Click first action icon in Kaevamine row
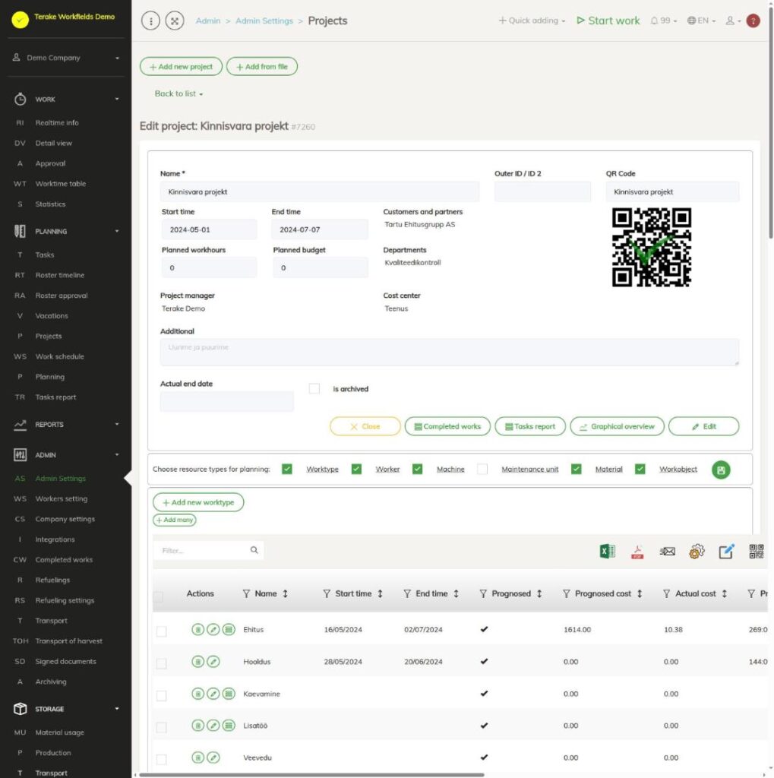Screen dimensions: 774x778 pos(197,693)
